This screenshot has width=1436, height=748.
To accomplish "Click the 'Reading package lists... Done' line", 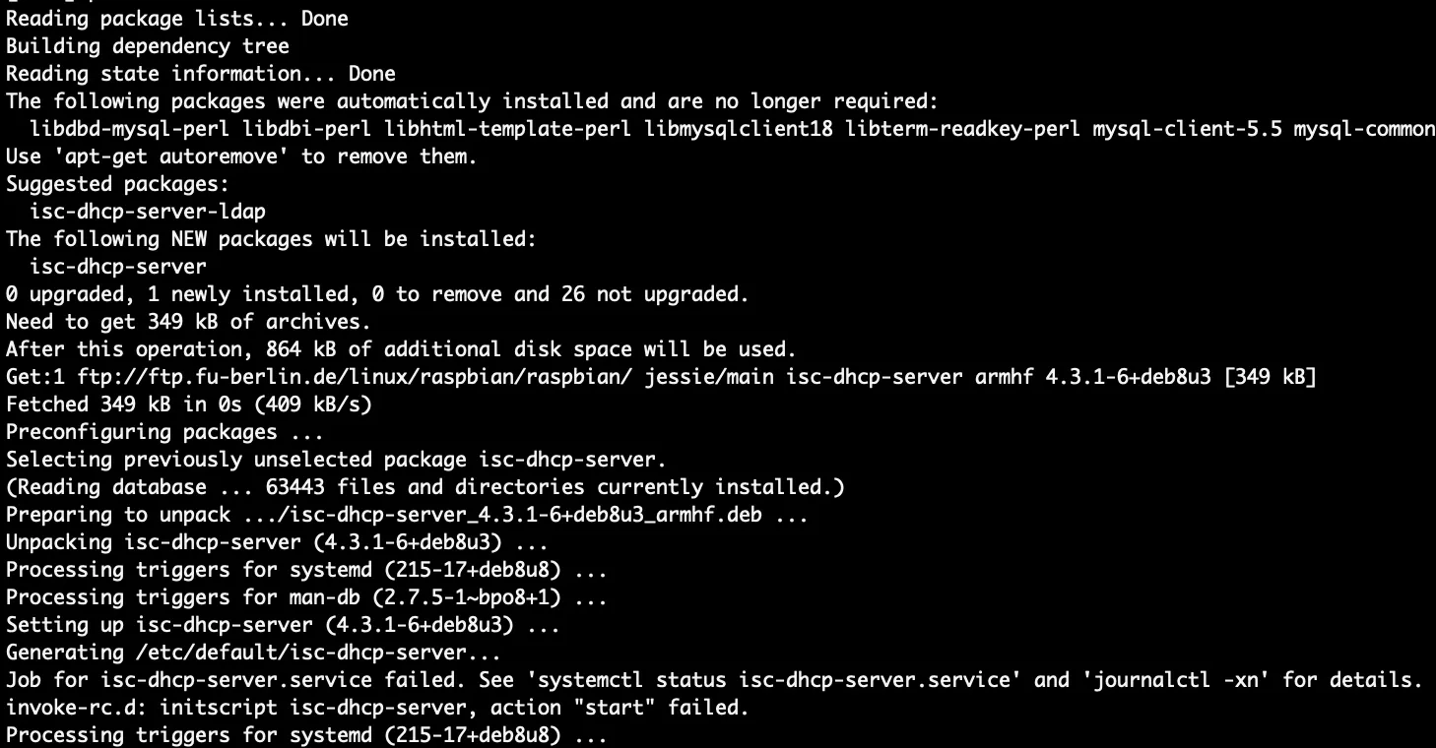I will click(x=177, y=19).
